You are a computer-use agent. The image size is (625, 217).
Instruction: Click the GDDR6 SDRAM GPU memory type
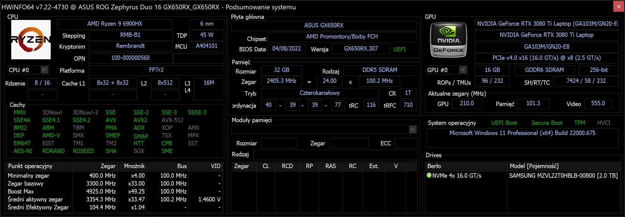pyautogui.click(x=544, y=70)
